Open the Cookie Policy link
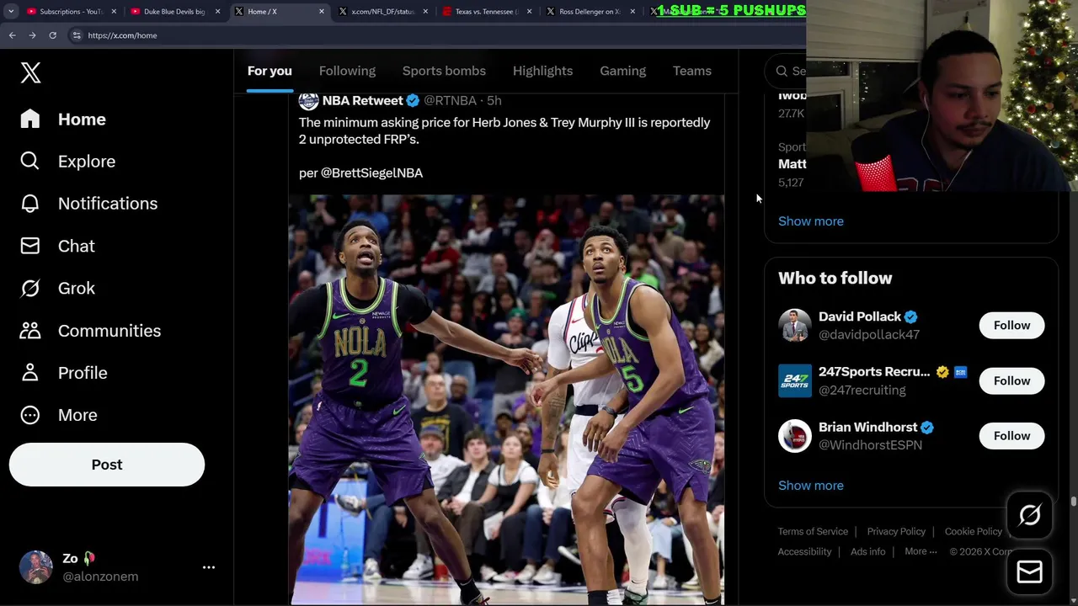The width and height of the screenshot is (1078, 606). click(973, 531)
